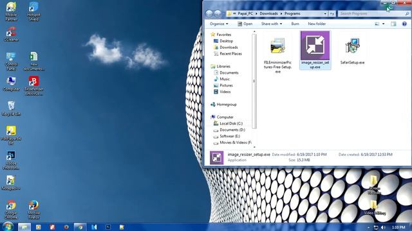Viewport: 412px width, 231px height.
Task: Click the details pane file thumbnail
Action: pos(216,158)
